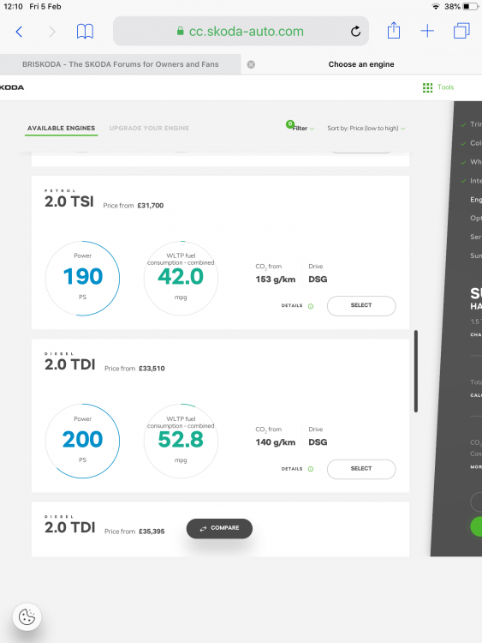Open Upgrade Your Engine tab
The height and width of the screenshot is (643, 482).
click(149, 129)
